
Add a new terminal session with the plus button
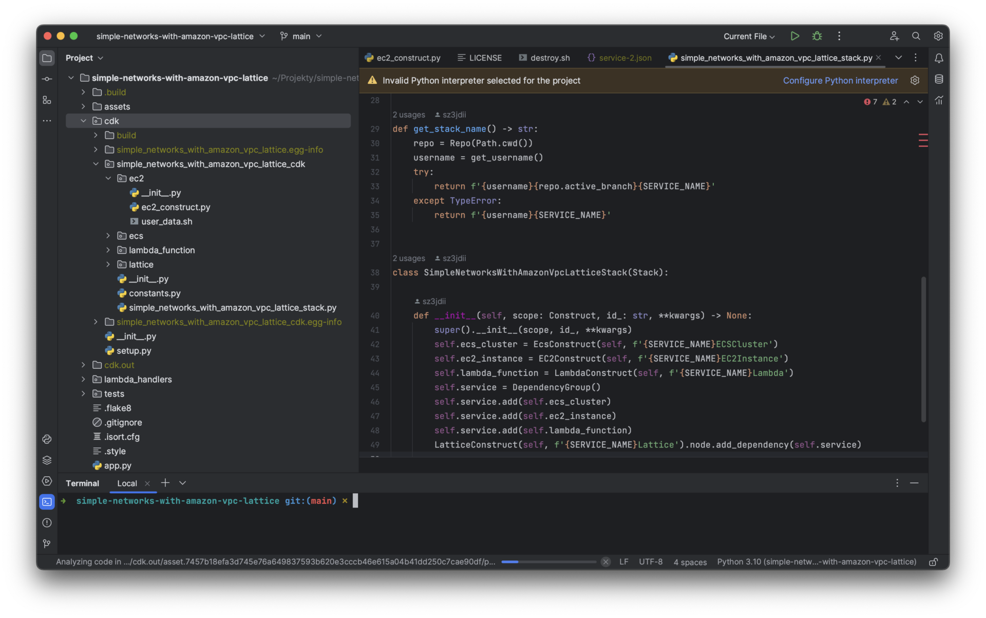point(165,482)
